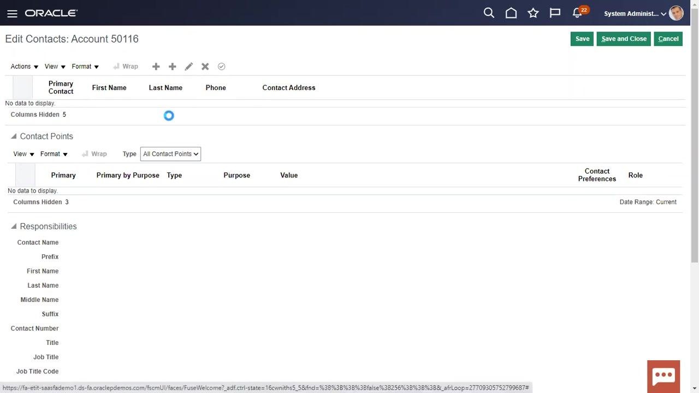The height and width of the screenshot is (393, 699).
Task: Open the notifications bell icon
Action: pos(577,14)
